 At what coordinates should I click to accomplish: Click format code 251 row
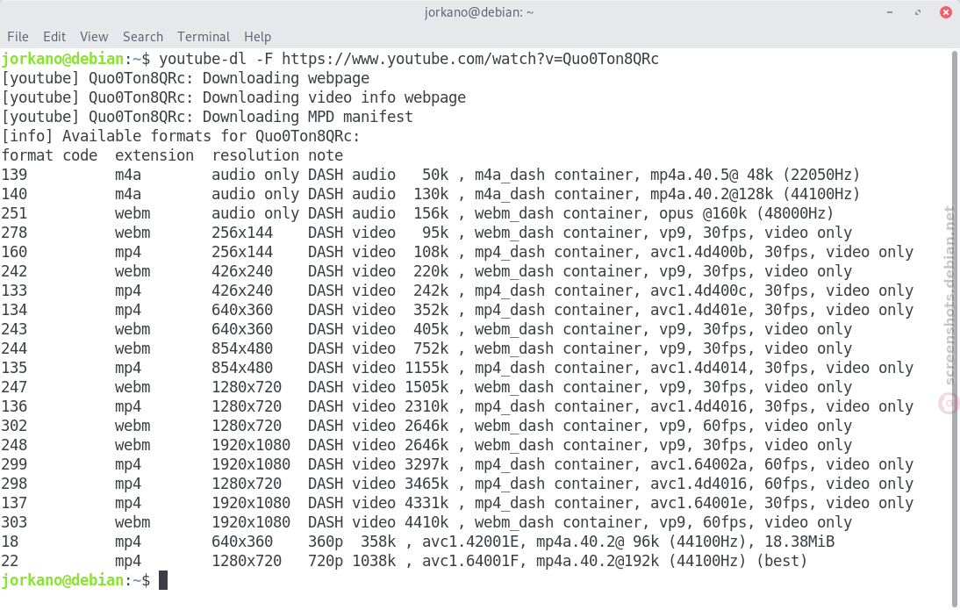[x=418, y=213]
